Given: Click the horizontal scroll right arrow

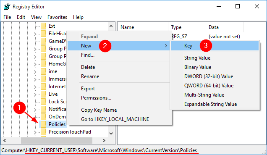Looking at the screenshot, I should [x=104, y=141].
